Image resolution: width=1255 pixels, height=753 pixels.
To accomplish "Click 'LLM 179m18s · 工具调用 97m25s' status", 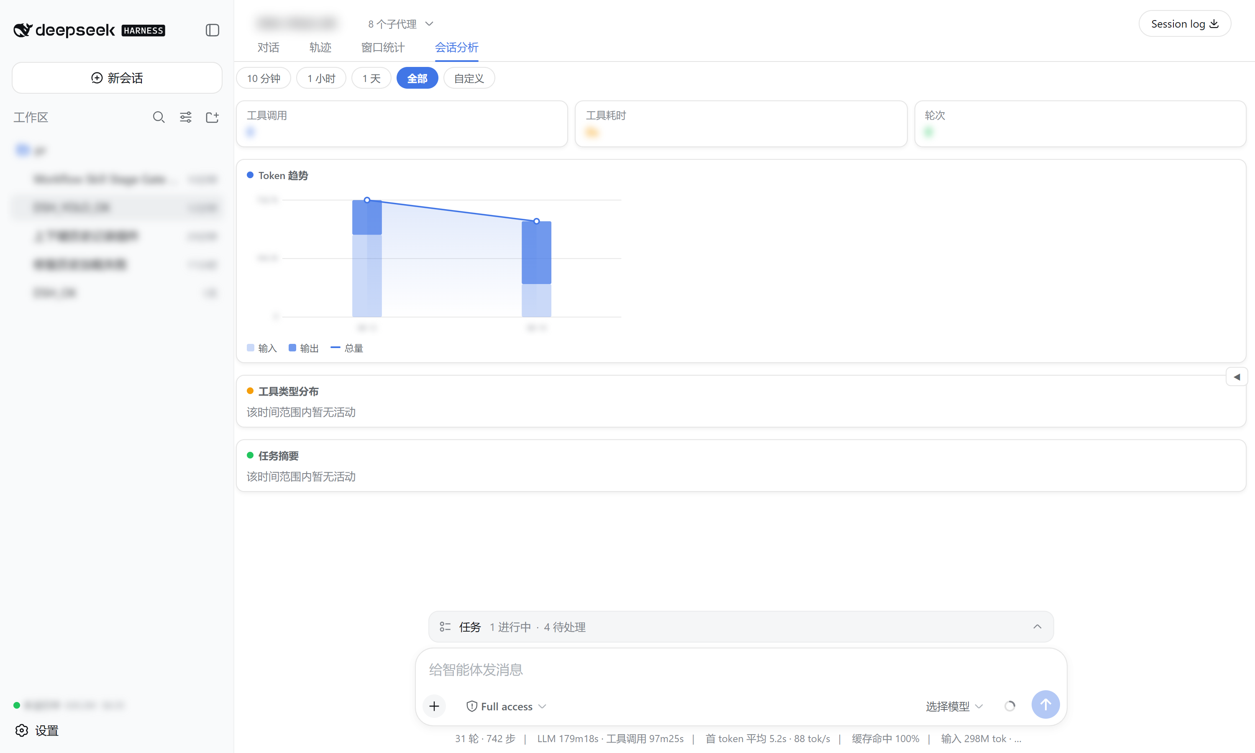I will [610, 738].
